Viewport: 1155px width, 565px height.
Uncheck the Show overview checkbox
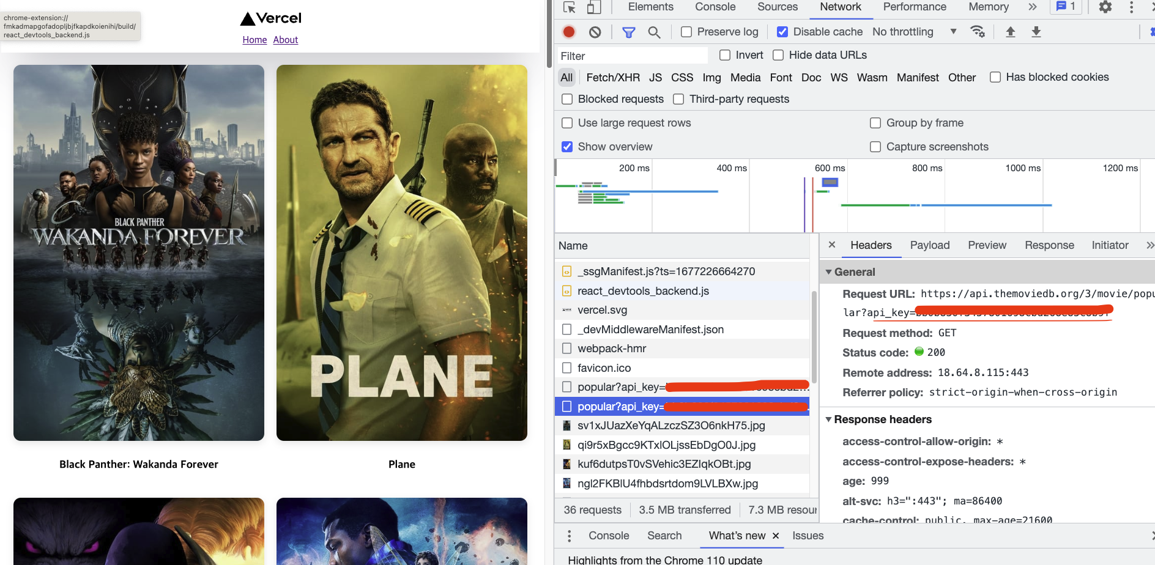[x=567, y=147]
